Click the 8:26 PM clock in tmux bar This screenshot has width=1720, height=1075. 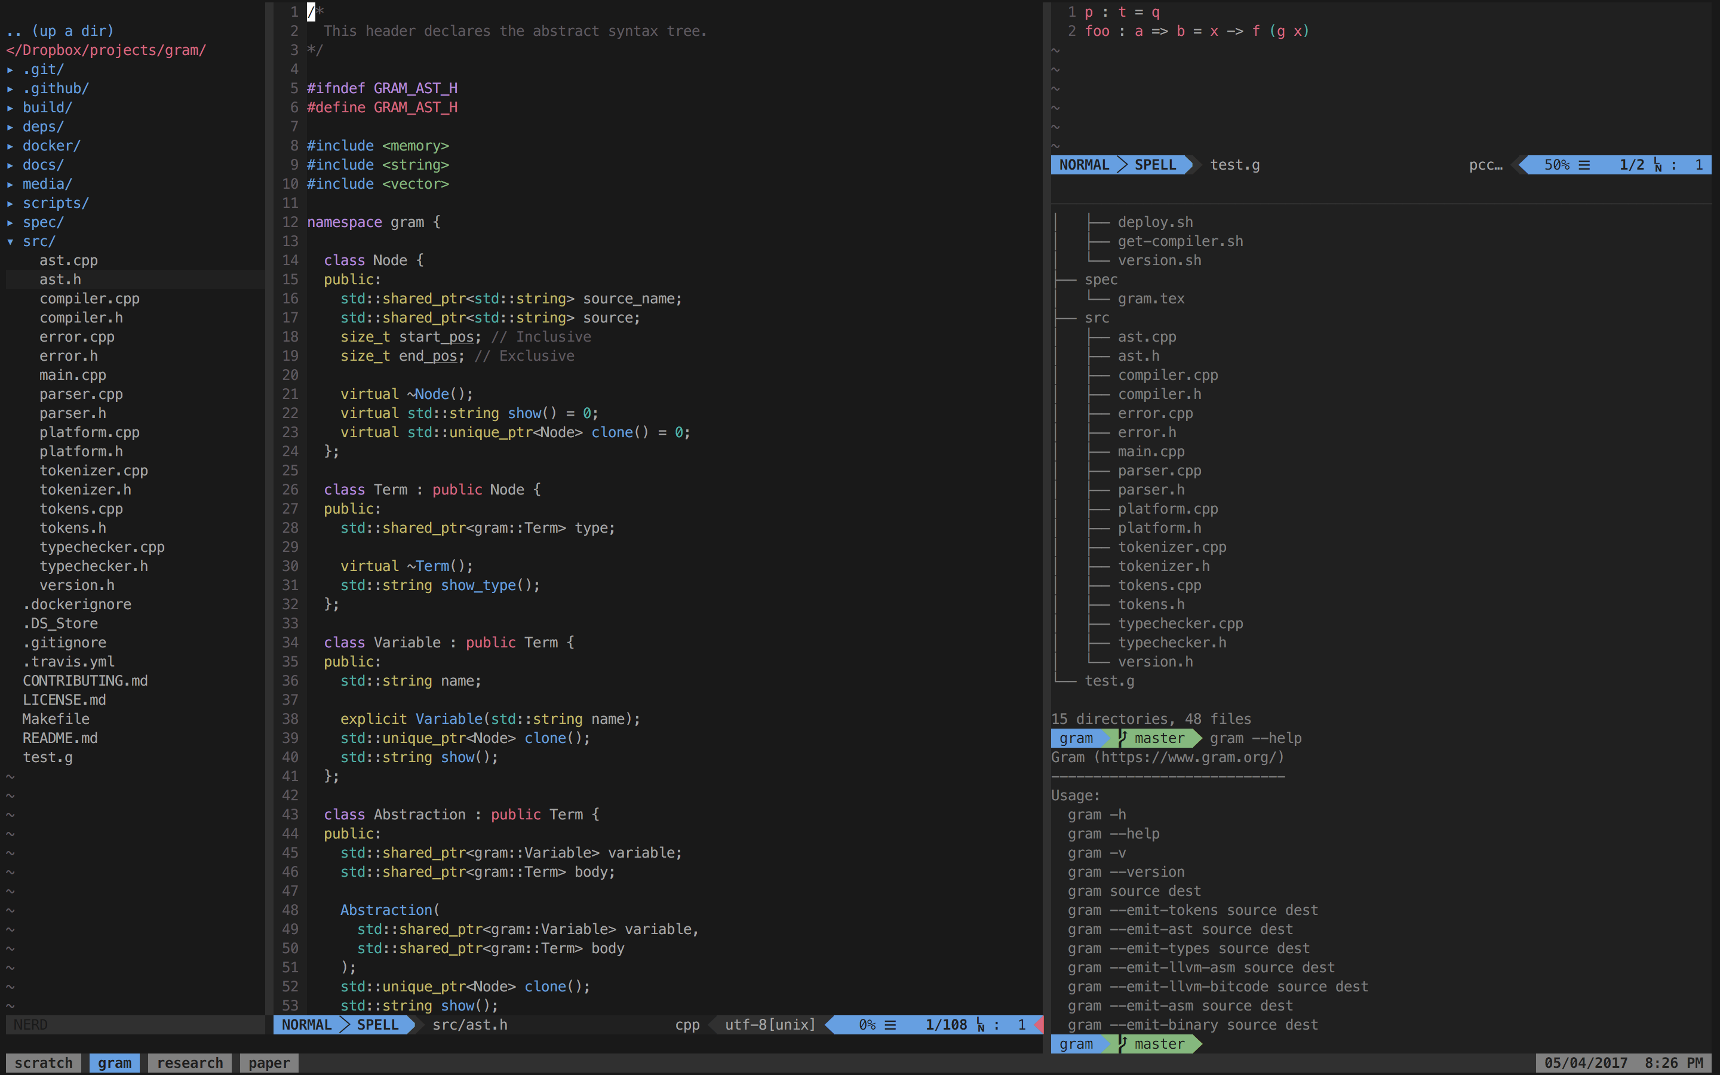(1674, 1063)
